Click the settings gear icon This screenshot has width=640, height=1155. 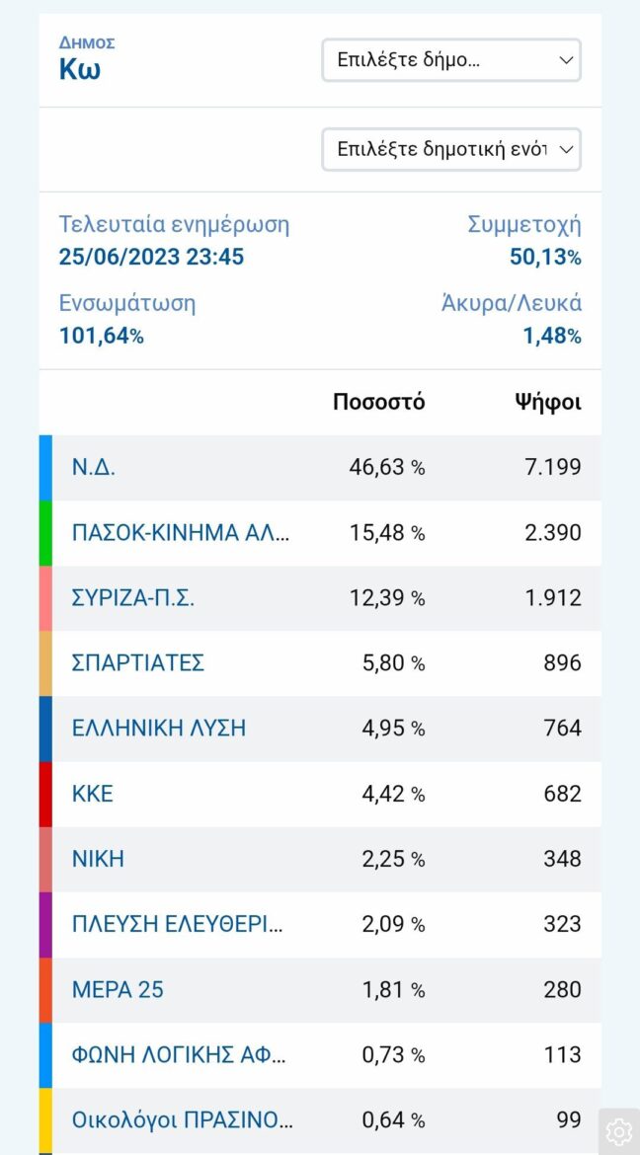tap(619, 1130)
